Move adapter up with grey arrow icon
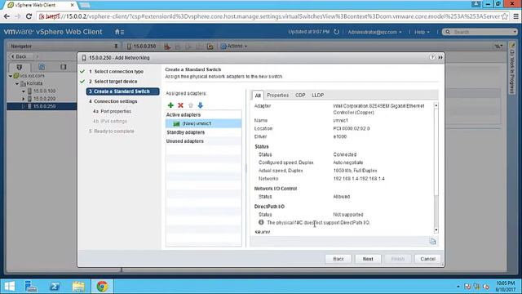The height and width of the screenshot is (294, 522). (x=190, y=105)
